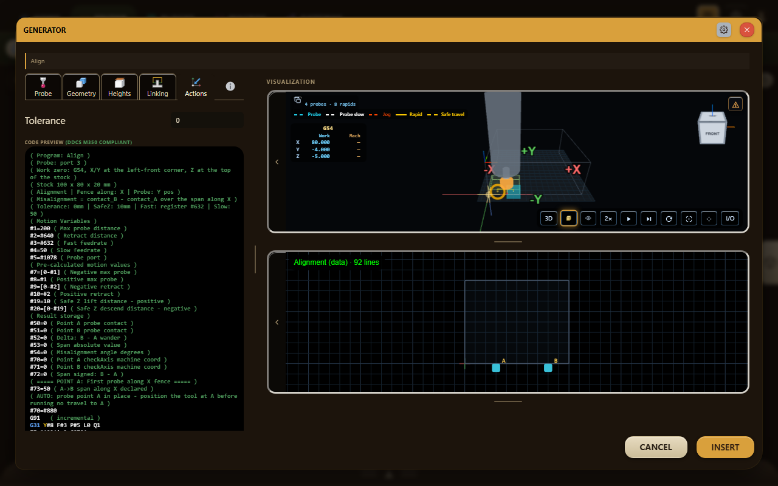Image resolution: width=778 pixels, height=486 pixels.
Task: Click the X work value 80.000
Action: tap(320, 142)
